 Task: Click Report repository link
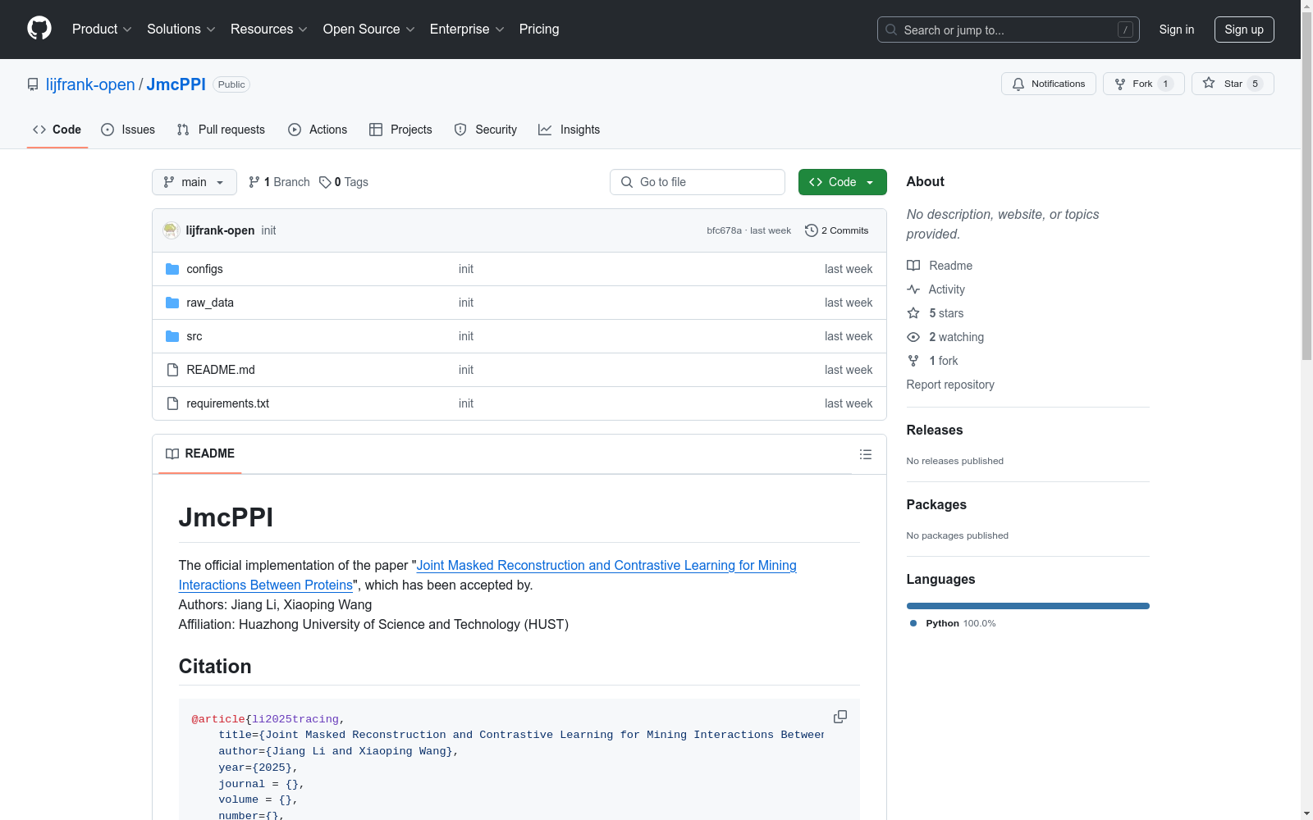(950, 385)
